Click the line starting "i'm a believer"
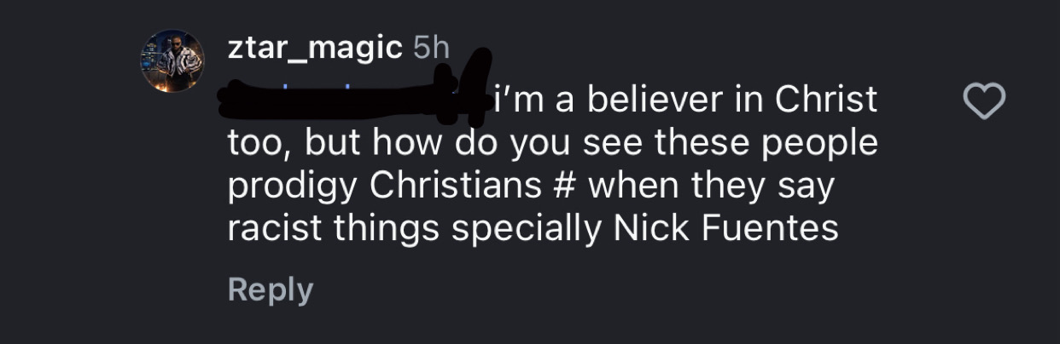Screen dimensions: 1060x344 pos(685,100)
